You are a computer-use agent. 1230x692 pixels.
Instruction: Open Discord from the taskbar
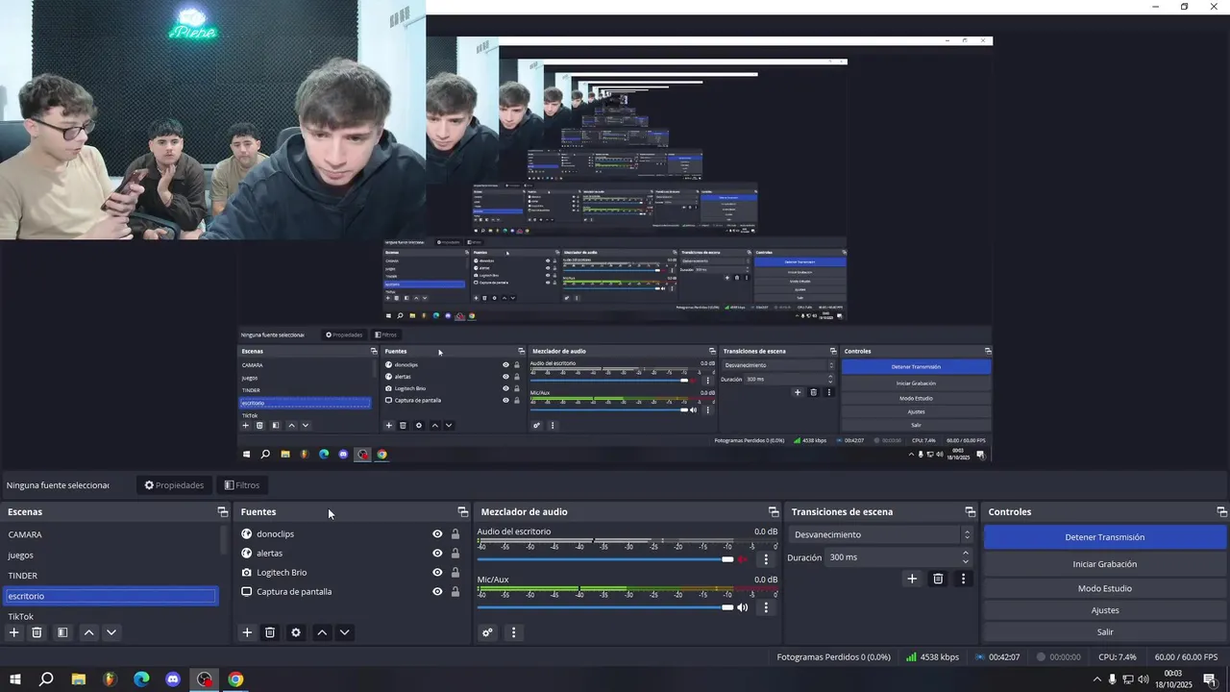(173, 680)
